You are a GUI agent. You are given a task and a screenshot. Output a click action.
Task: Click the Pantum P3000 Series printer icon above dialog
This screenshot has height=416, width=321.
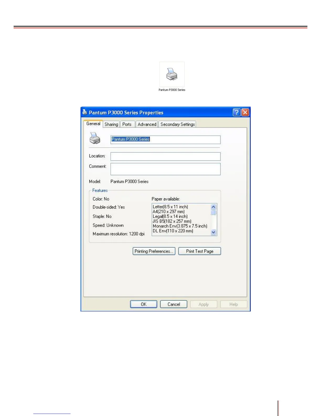click(172, 74)
